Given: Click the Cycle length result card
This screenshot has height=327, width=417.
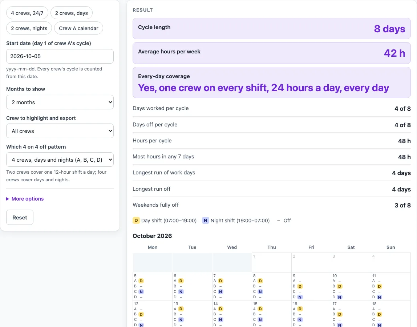Looking at the screenshot, I should (x=272, y=28).
